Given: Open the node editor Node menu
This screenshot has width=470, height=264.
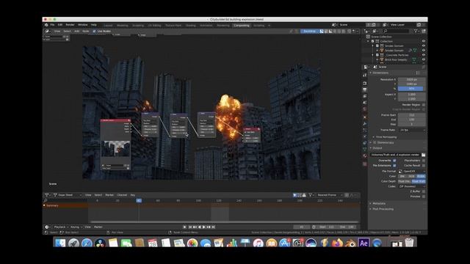Looking at the screenshot, I should (x=86, y=31).
